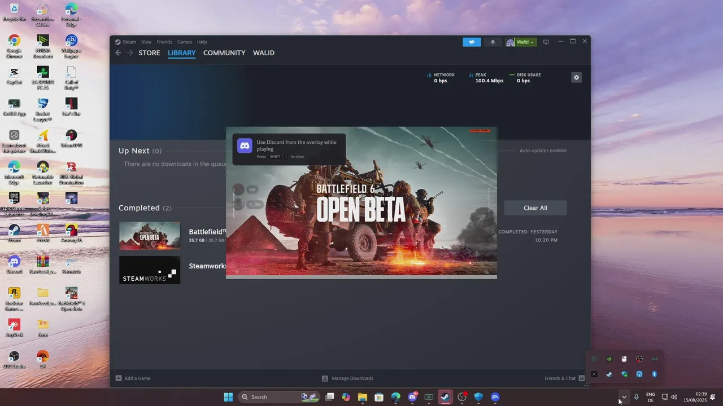Image resolution: width=723 pixels, height=406 pixels.
Task: Click the Auto-updates enabled text
Action: coord(543,151)
